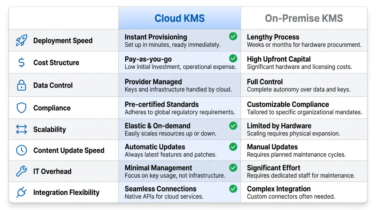Click the Deployment Speed row label
The width and height of the screenshot is (376, 210).
click(x=63, y=40)
